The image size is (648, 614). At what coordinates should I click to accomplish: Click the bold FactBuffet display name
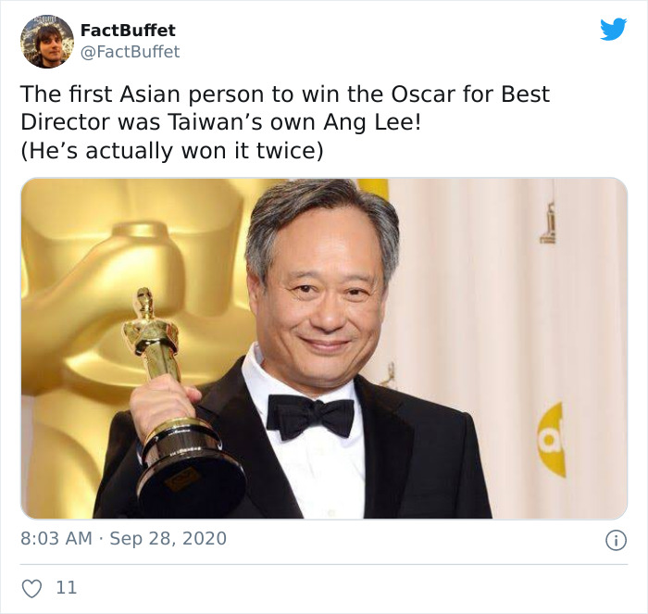(128, 31)
